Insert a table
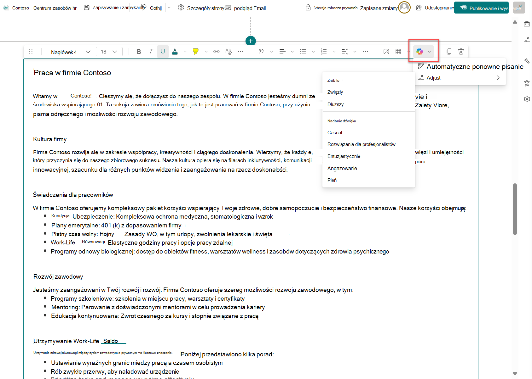 (398, 52)
